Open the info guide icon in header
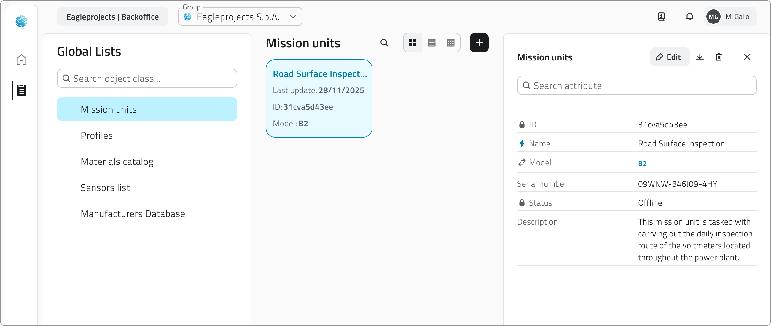Image resolution: width=771 pixels, height=326 pixels. click(661, 17)
